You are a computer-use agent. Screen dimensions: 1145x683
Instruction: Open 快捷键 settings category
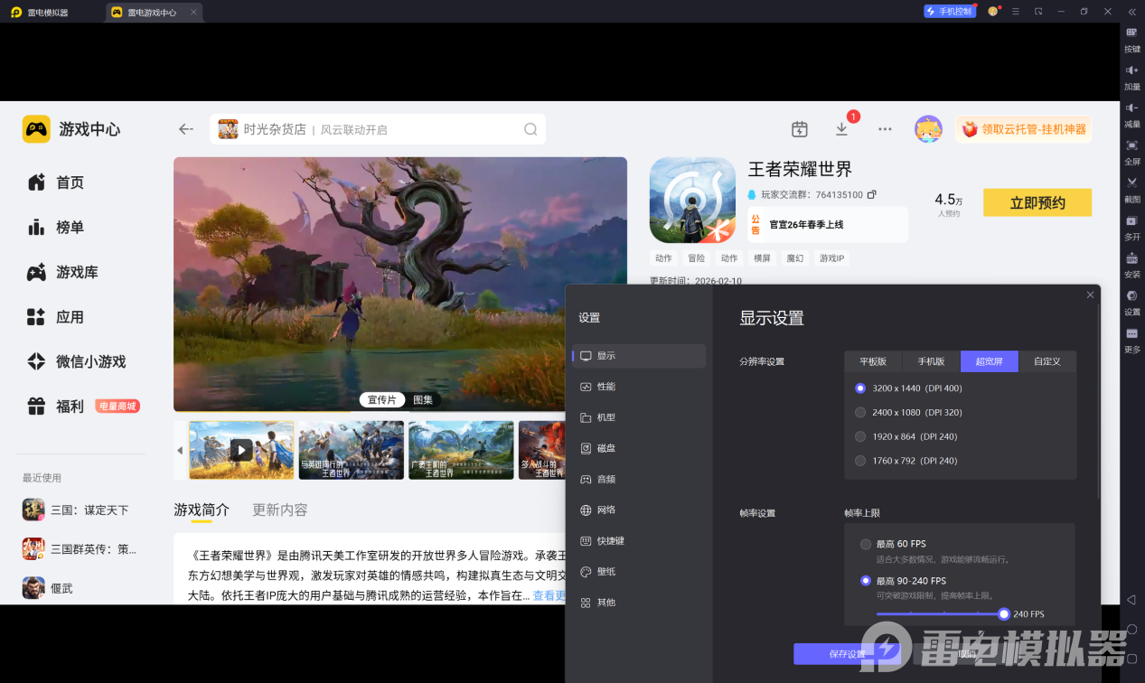coord(639,540)
